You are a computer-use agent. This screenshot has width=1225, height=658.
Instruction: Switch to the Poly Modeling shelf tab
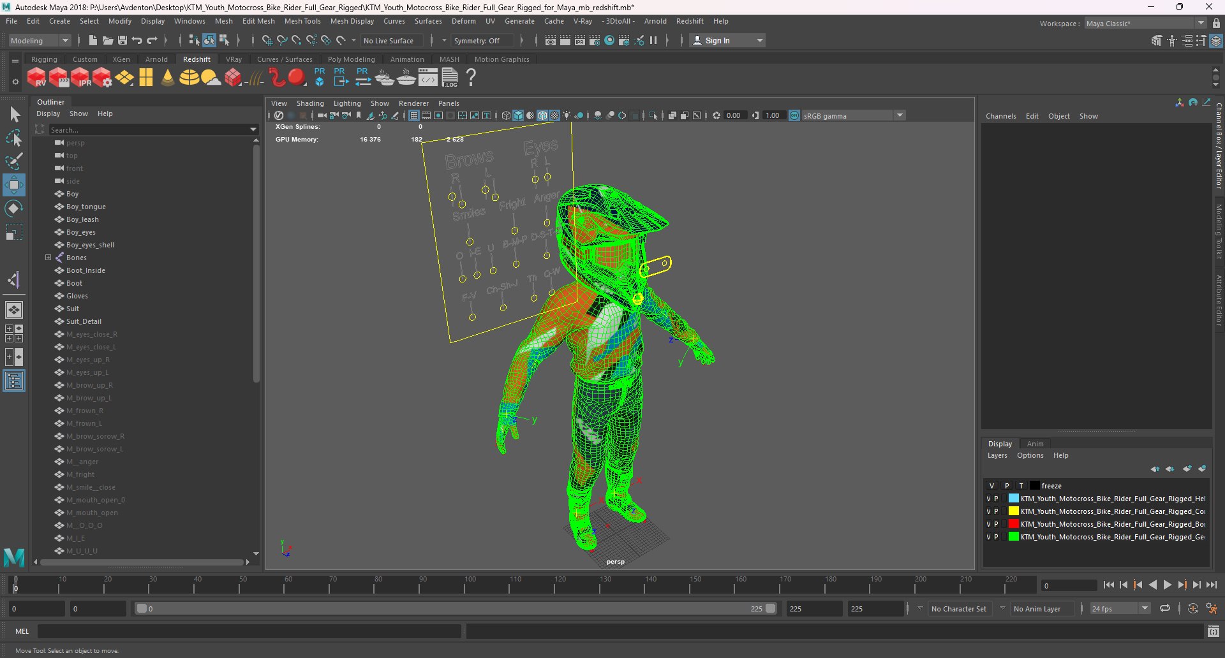[x=351, y=59]
